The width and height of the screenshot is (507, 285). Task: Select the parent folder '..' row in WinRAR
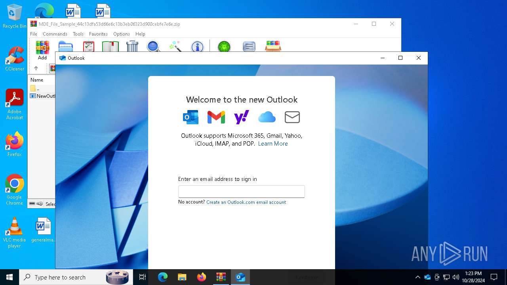(42, 89)
